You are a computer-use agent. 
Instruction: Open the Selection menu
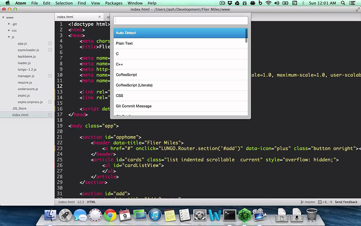pos(64,3)
